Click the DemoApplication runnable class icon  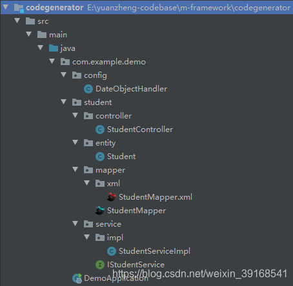(77, 278)
